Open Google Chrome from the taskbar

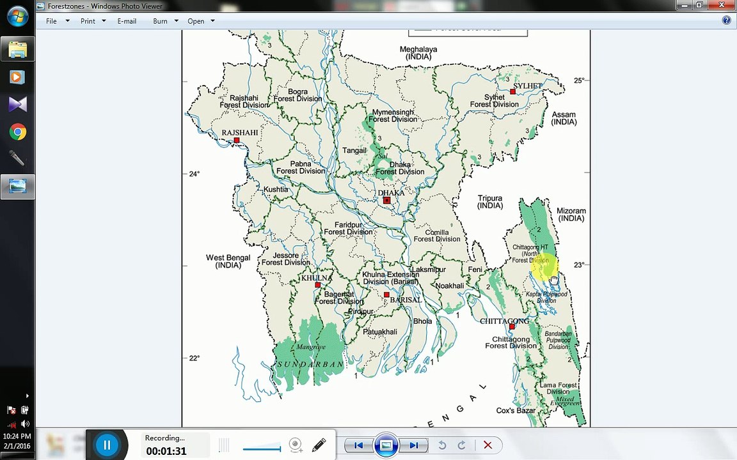tap(17, 132)
